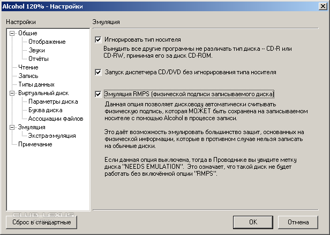Select 'Типы данных' in the tree
This screenshot has height=235, width=330.
tap(36, 84)
